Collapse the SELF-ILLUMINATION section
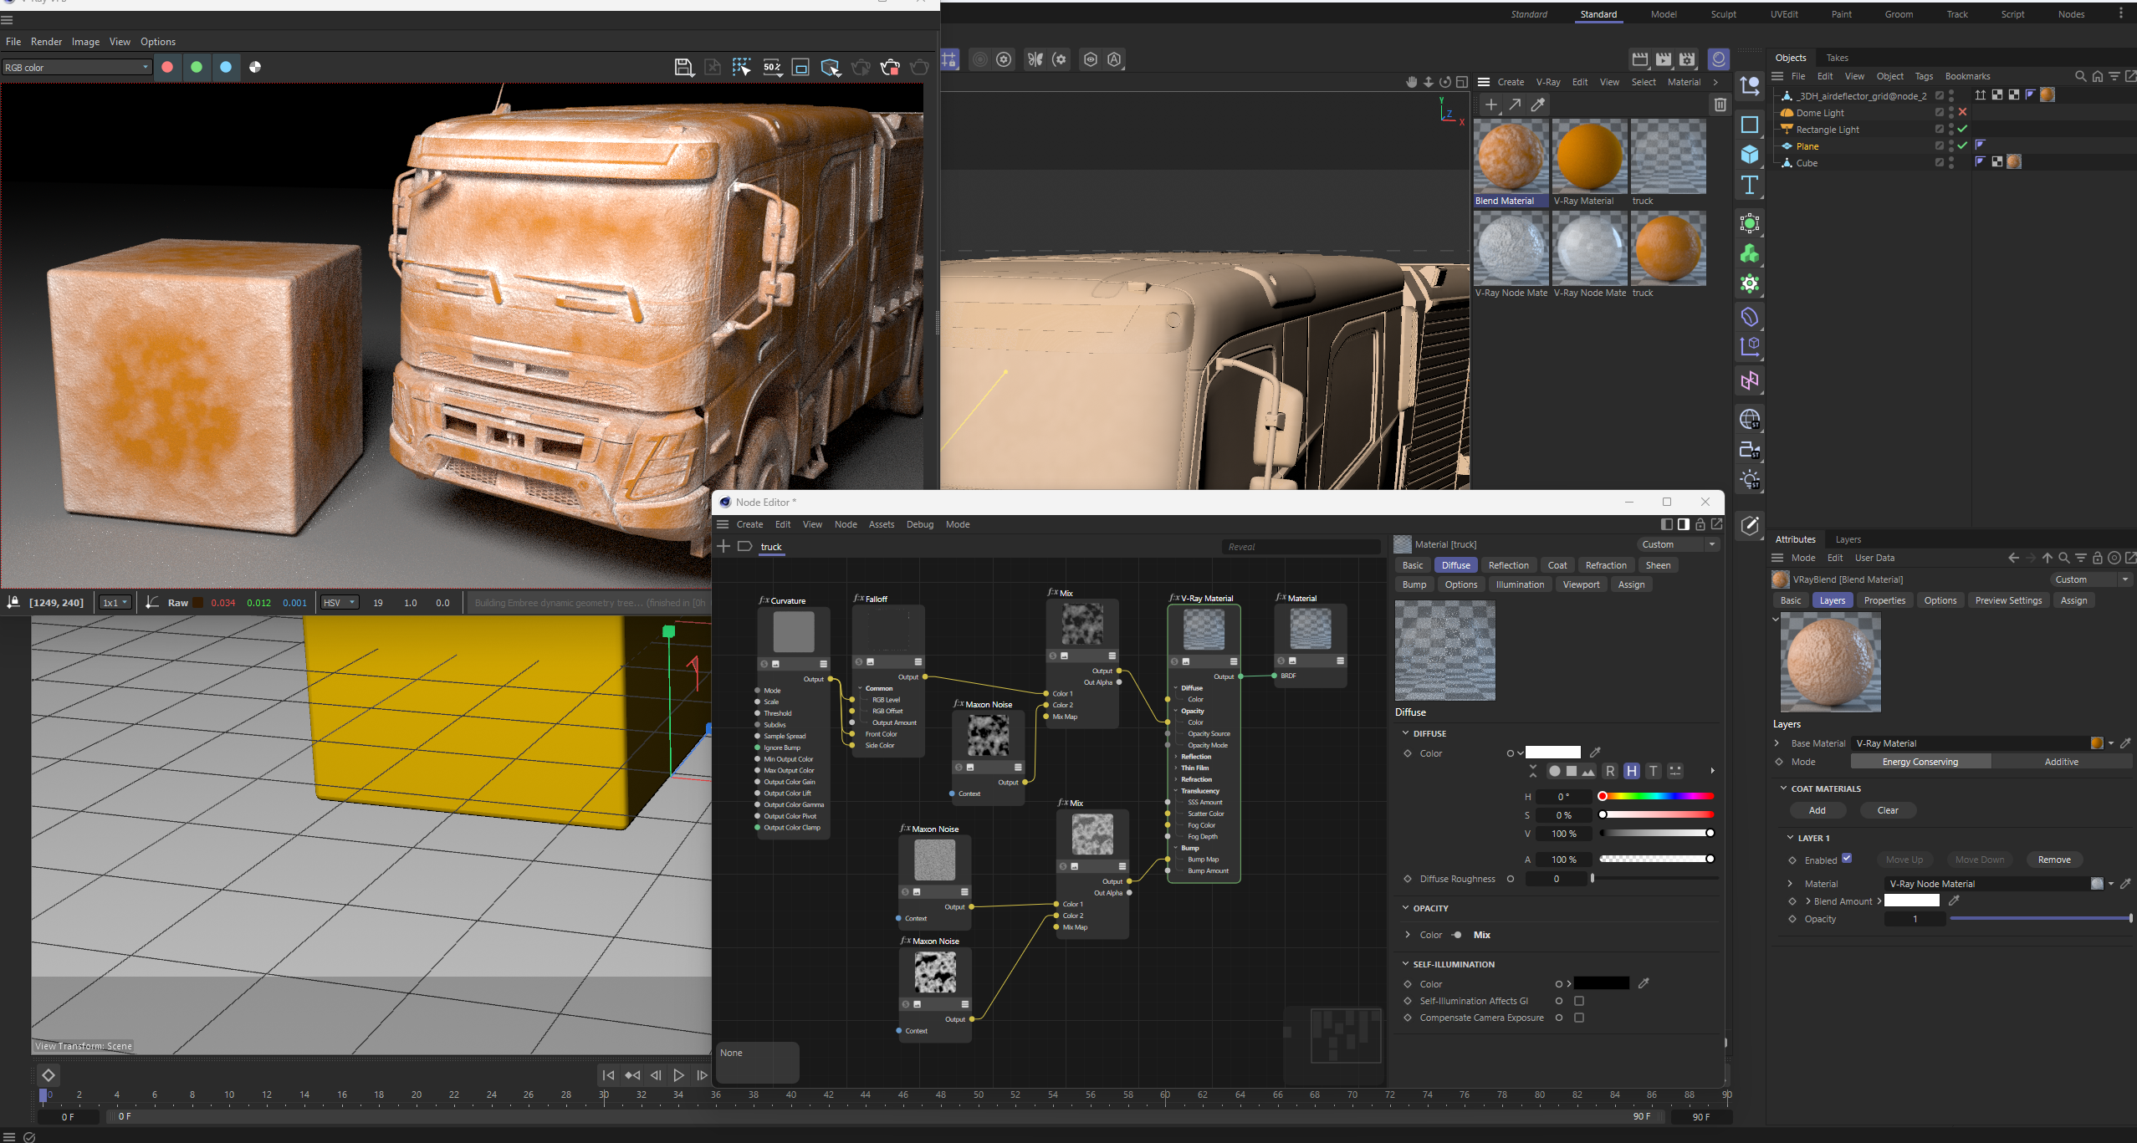The image size is (2137, 1143). pyautogui.click(x=1405, y=964)
